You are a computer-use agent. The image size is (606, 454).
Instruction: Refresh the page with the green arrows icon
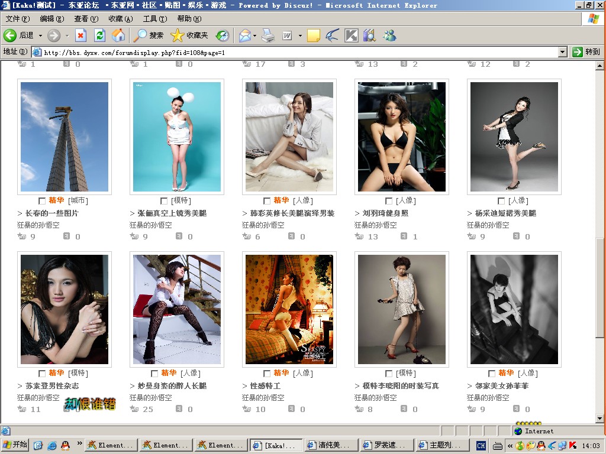99,35
